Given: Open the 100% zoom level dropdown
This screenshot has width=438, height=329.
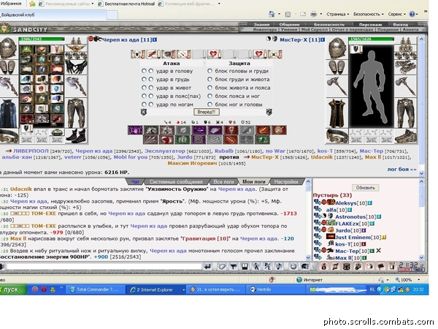Looking at the screenshot, I should [x=418, y=280].
